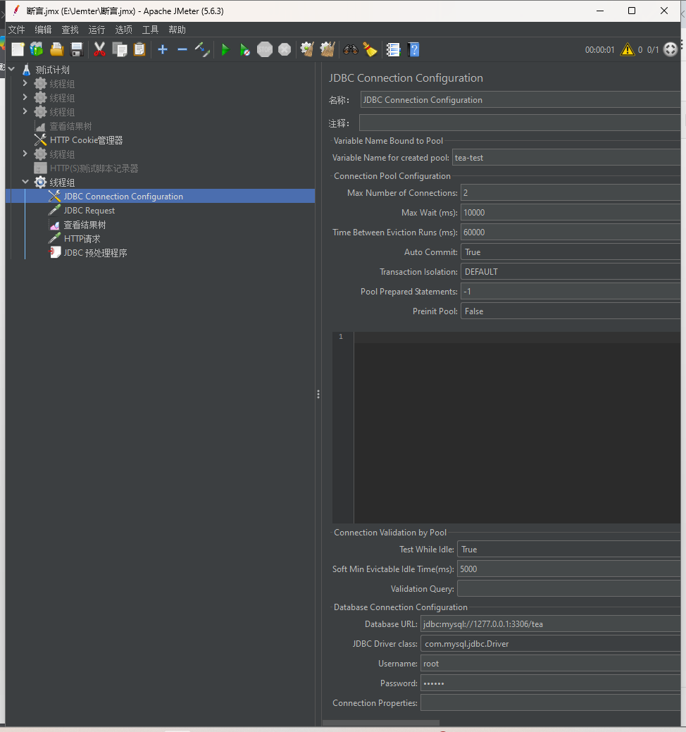Click the plus Expand All icon
The width and height of the screenshot is (686, 732).
click(x=163, y=49)
